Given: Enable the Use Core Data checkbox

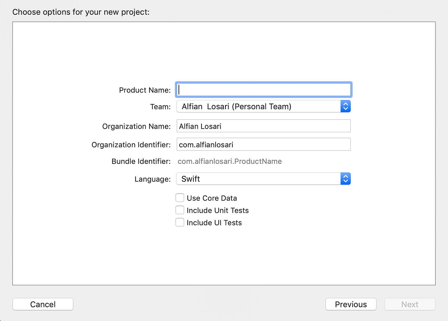Looking at the screenshot, I should click(180, 198).
